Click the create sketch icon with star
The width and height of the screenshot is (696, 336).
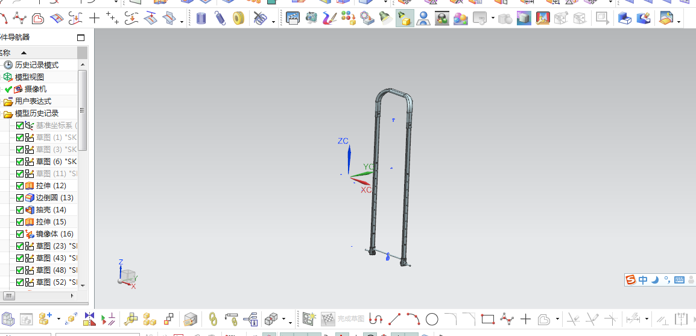point(308,319)
